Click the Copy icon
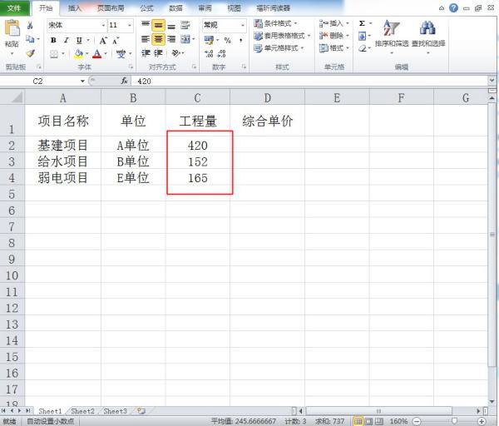The image size is (499, 426). click(x=30, y=39)
